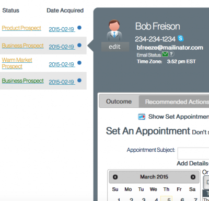The image size is (209, 201).
Task: Click Bob Freison's avatar picture
Action: tap(114, 30)
